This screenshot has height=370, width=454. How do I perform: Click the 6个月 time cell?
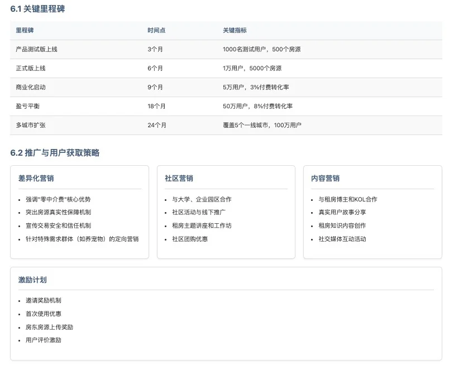pyautogui.click(x=155, y=68)
